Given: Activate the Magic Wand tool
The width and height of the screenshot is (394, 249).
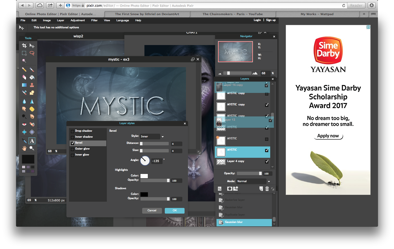Looking at the screenshot, I should point(24,61).
